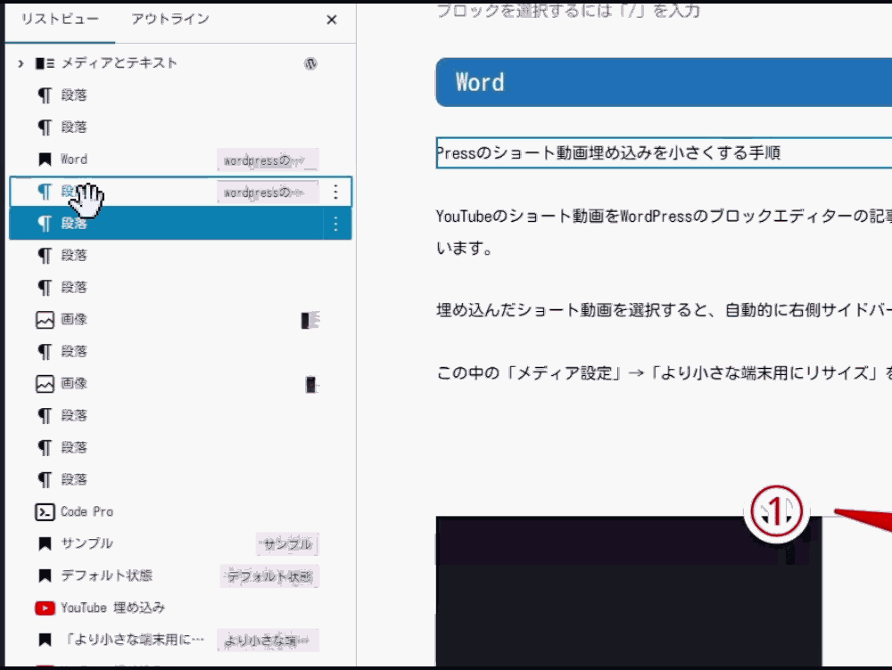Switch to the アウトライン tab
This screenshot has height=670, width=892.
(169, 19)
